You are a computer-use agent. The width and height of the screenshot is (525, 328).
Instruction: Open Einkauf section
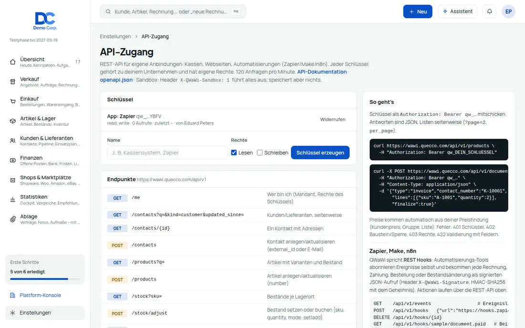[x=45, y=102]
